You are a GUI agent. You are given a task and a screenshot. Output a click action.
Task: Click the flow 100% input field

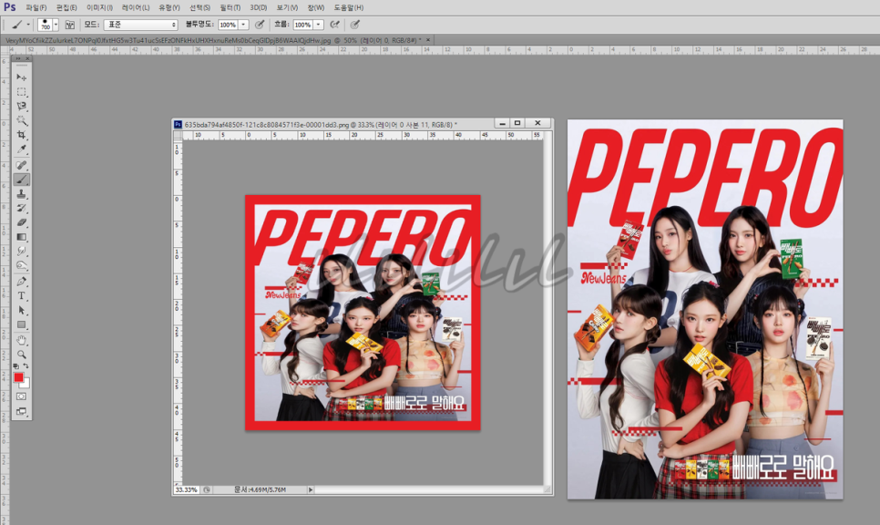point(303,25)
